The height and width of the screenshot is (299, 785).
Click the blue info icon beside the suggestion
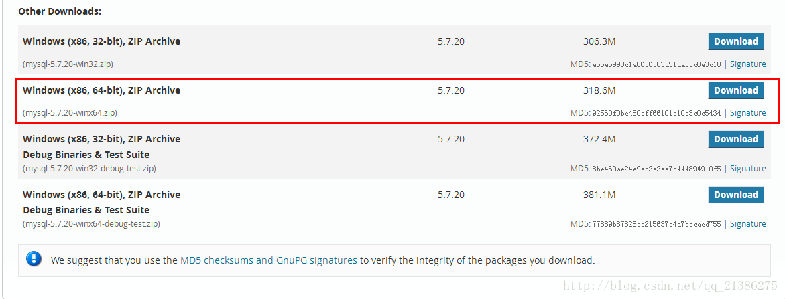[34, 259]
